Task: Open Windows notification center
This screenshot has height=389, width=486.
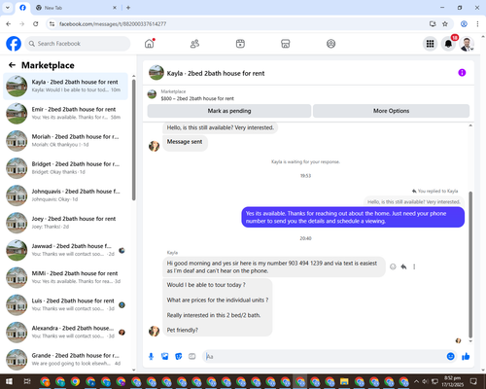Action: point(473,381)
